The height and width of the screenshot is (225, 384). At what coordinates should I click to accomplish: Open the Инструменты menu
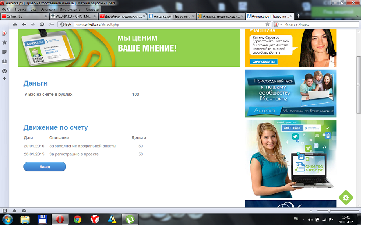pyautogui.click(x=70, y=9)
